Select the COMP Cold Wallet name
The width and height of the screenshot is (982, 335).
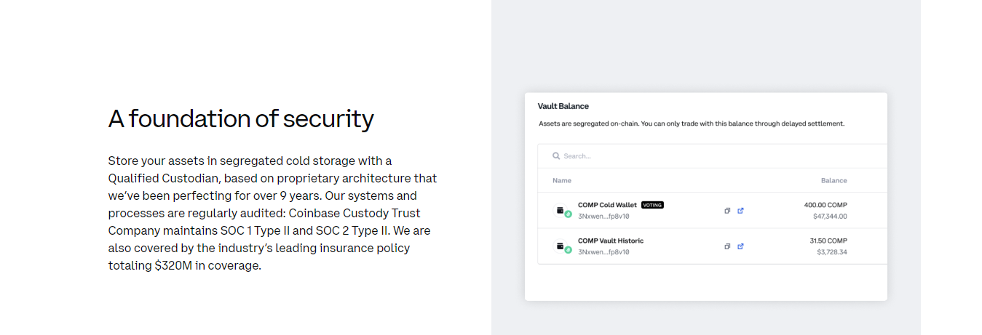[607, 205]
